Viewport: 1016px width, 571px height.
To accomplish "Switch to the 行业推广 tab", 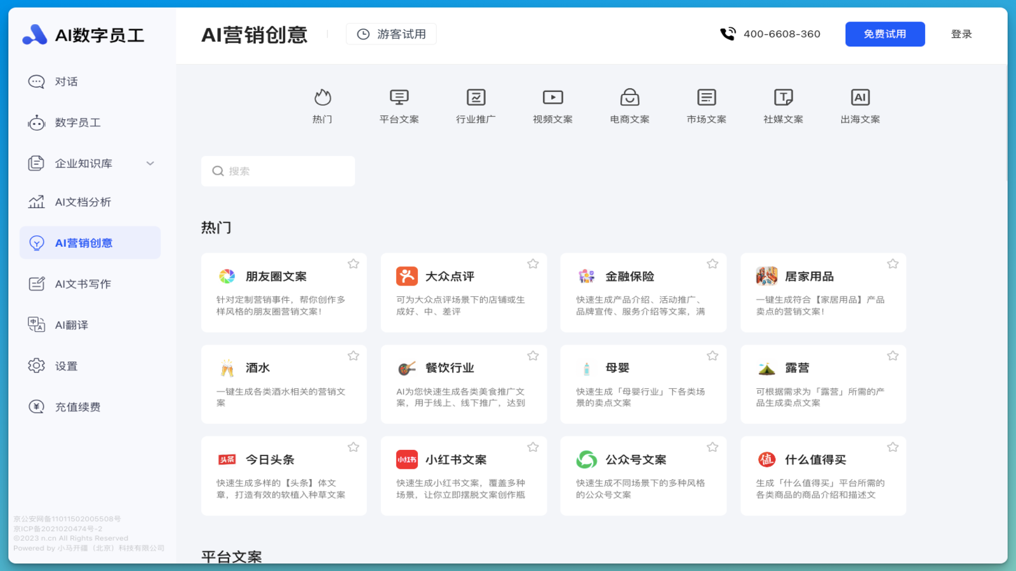I will pyautogui.click(x=476, y=96).
